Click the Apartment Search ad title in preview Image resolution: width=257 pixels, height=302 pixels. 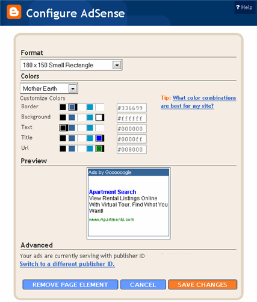click(x=113, y=192)
